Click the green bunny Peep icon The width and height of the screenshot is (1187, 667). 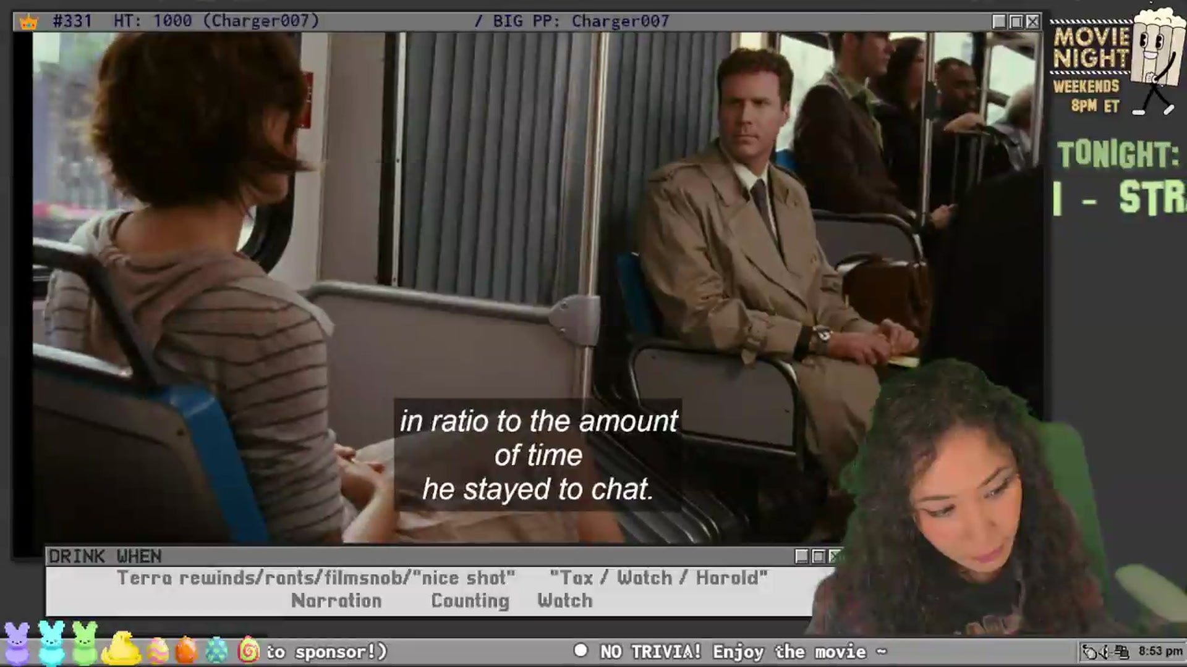click(x=85, y=642)
